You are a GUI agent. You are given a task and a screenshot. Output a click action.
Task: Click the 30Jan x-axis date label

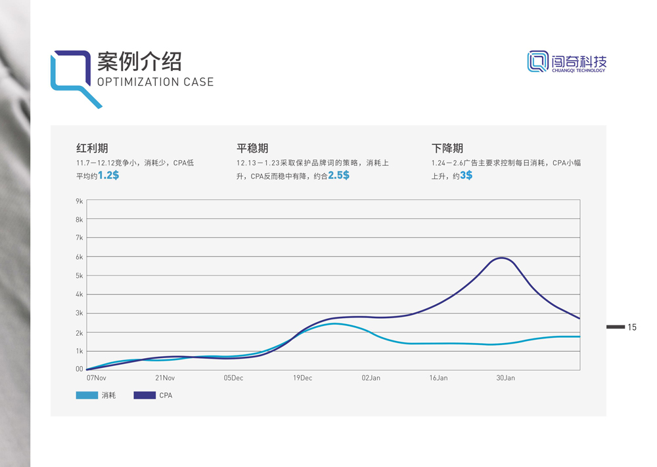click(505, 378)
